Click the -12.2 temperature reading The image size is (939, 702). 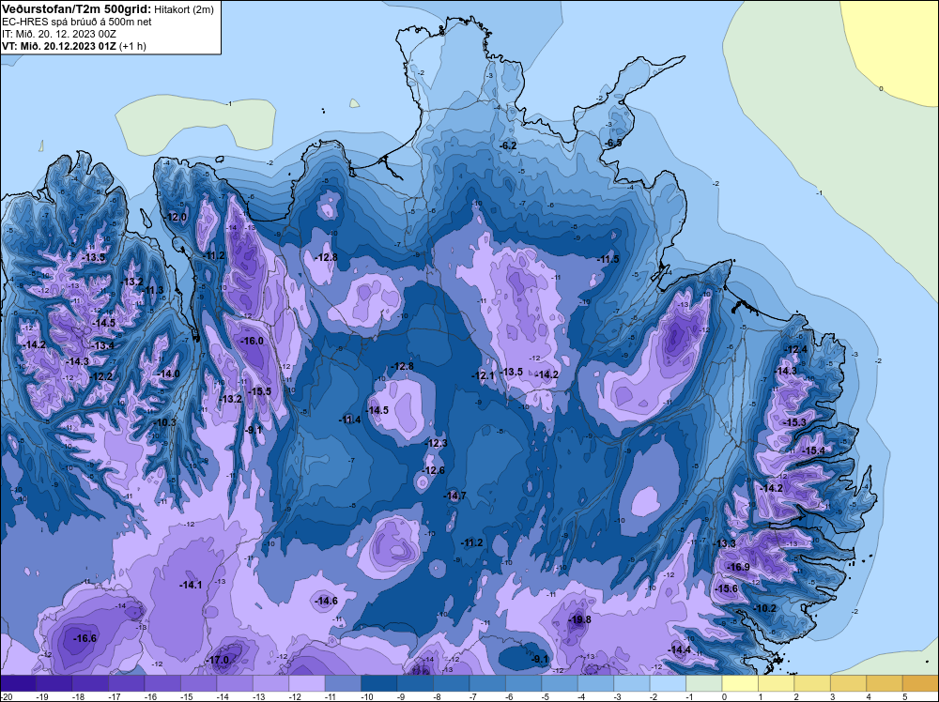(x=100, y=376)
